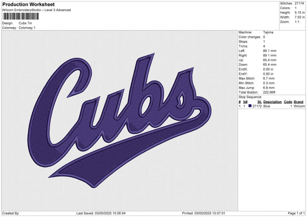307x217 pixels.
Task: Click the 'Colors:' label in header
Action: [285, 8]
